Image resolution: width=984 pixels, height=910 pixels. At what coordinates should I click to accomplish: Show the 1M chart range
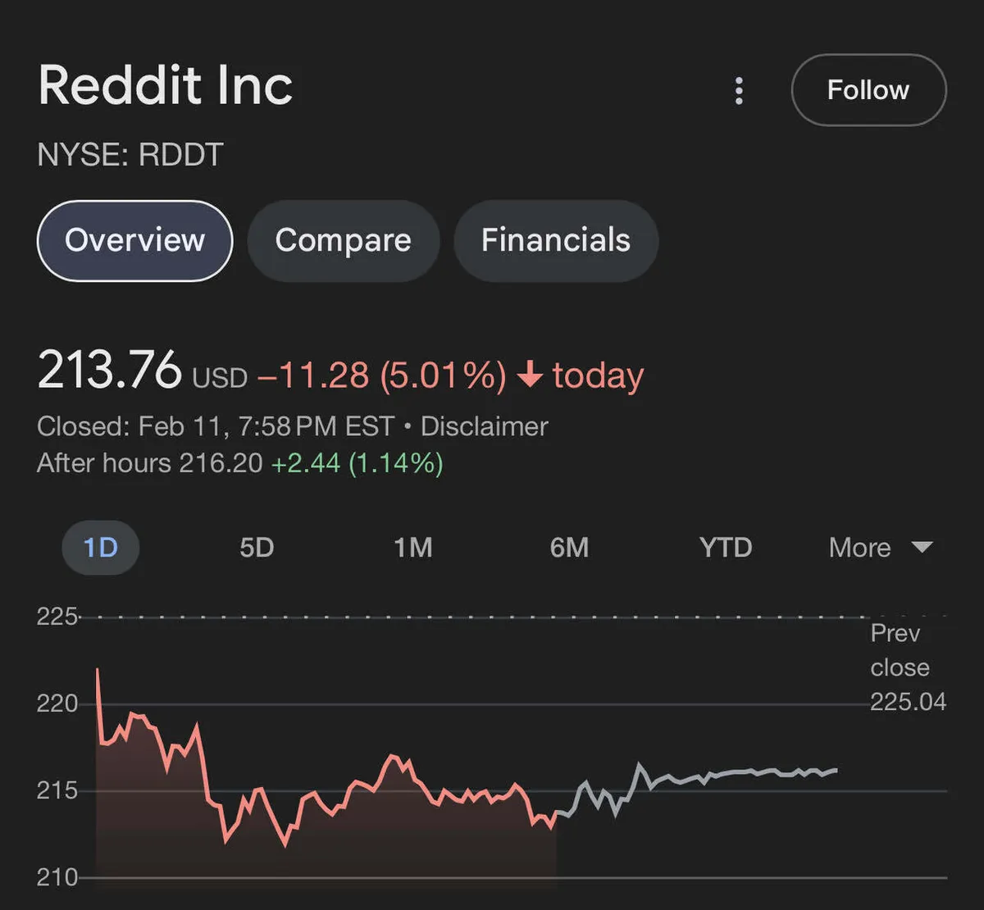pos(412,547)
